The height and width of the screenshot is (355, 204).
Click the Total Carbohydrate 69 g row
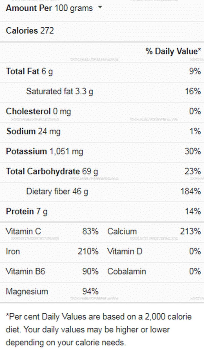coord(102,172)
